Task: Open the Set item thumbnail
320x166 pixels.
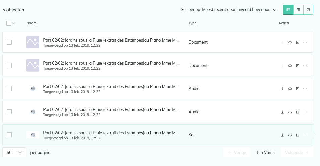Action: pyautogui.click(x=33, y=135)
